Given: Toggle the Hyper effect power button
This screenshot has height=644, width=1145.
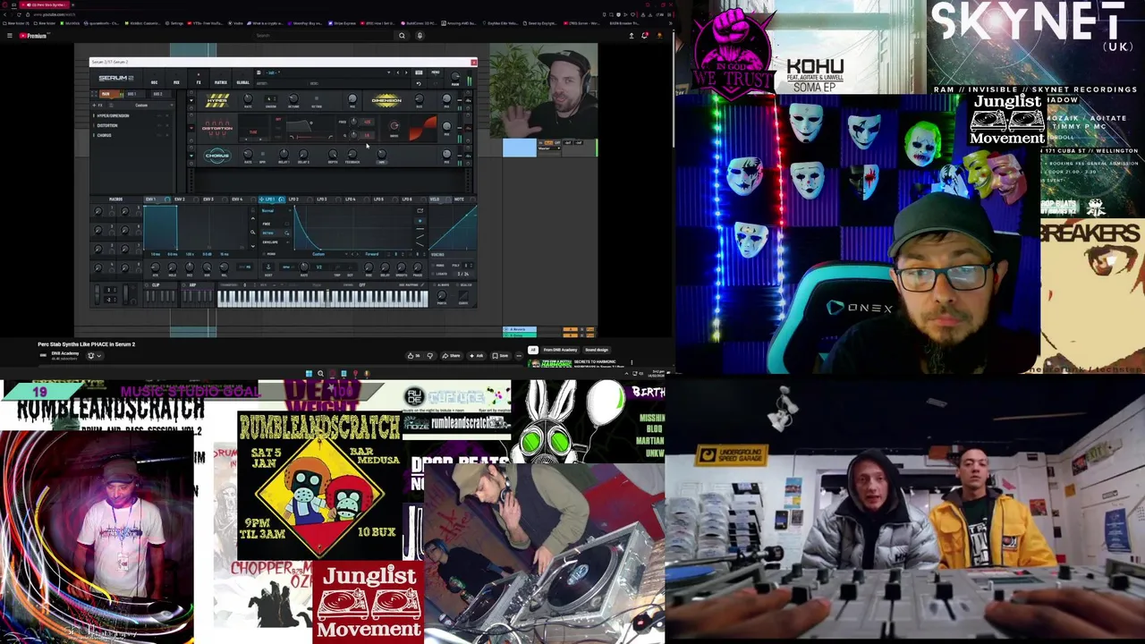Looking at the screenshot, I should 191,93.
